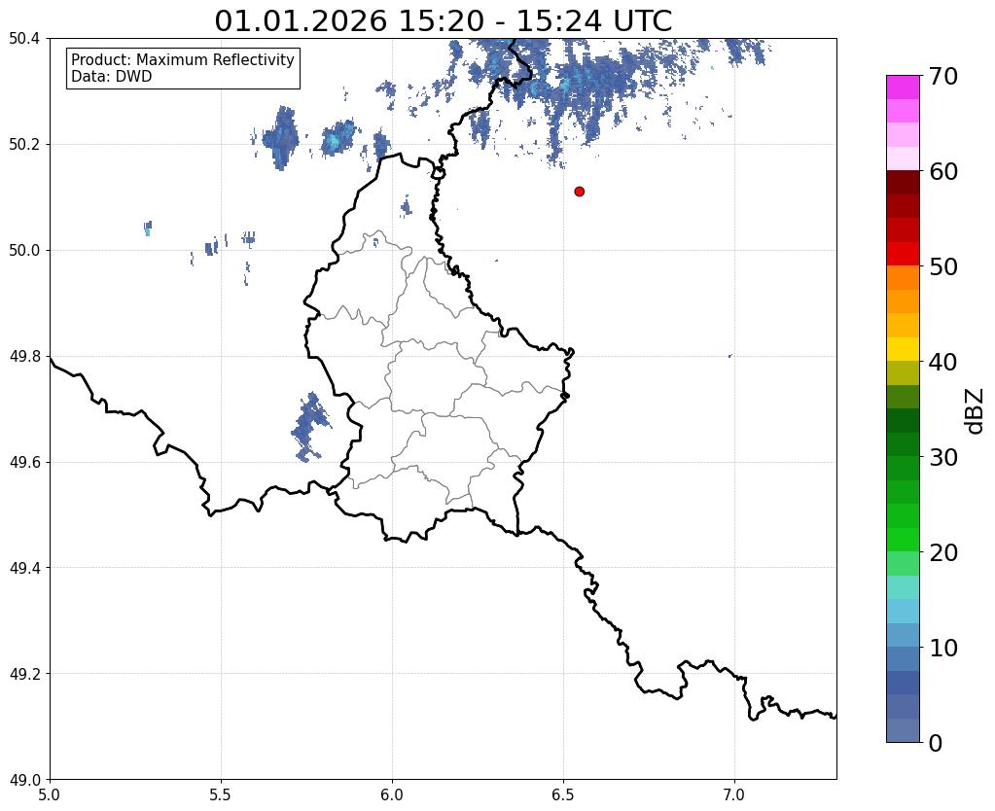Click the 0 dBZ colorbar label

pyautogui.click(x=936, y=743)
